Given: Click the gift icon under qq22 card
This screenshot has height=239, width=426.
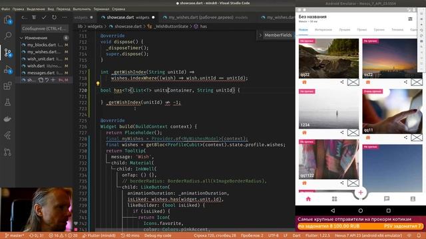Looking at the screenshot, I should coord(304,82).
